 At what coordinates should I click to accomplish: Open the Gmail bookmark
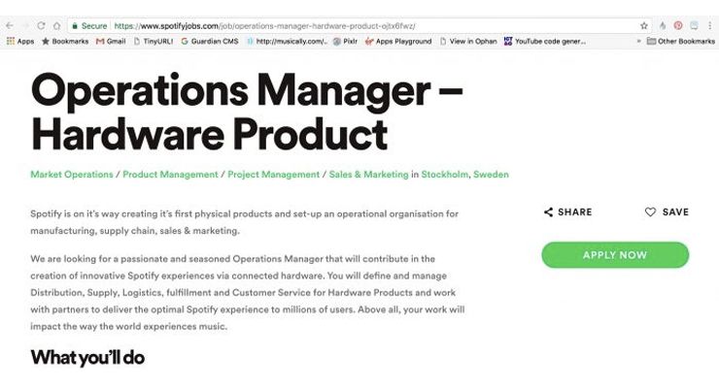click(110, 41)
